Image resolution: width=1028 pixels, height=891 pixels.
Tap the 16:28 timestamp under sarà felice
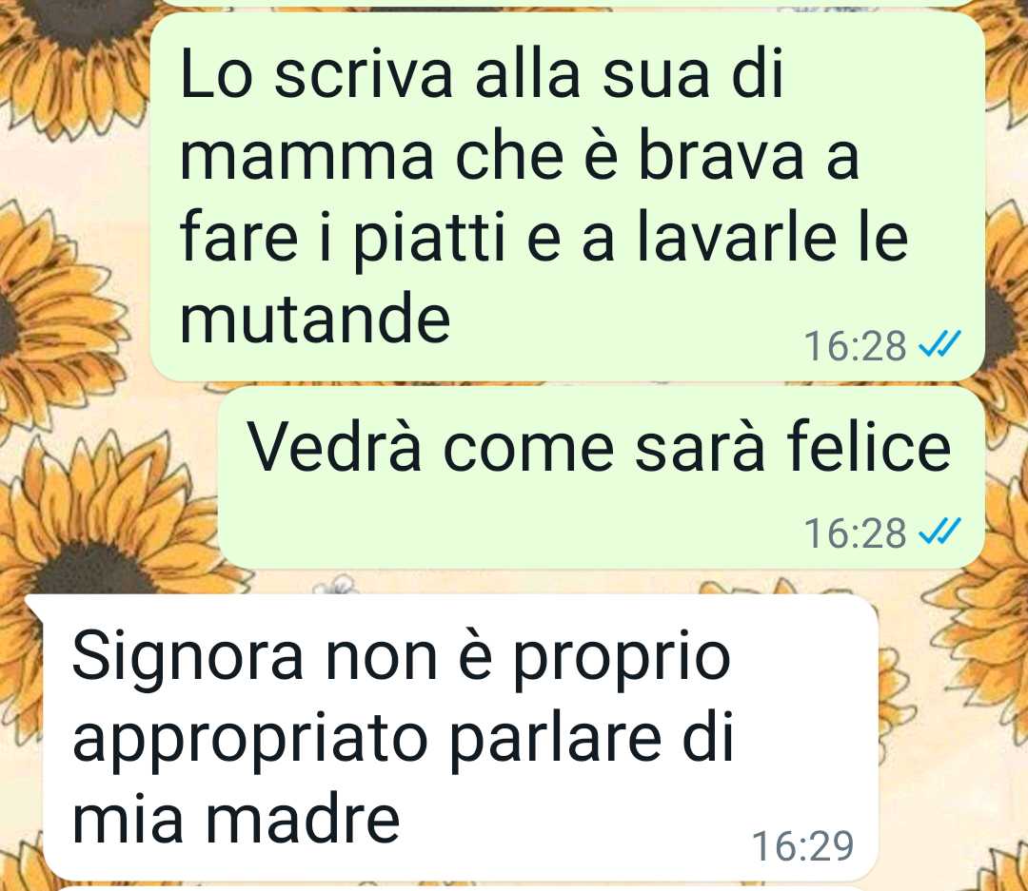[x=855, y=533]
